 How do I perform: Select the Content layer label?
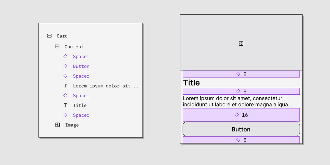click(x=74, y=47)
